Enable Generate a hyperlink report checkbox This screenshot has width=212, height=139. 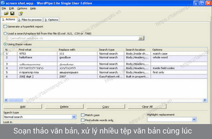pyautogui.click(x=5, y=26)
